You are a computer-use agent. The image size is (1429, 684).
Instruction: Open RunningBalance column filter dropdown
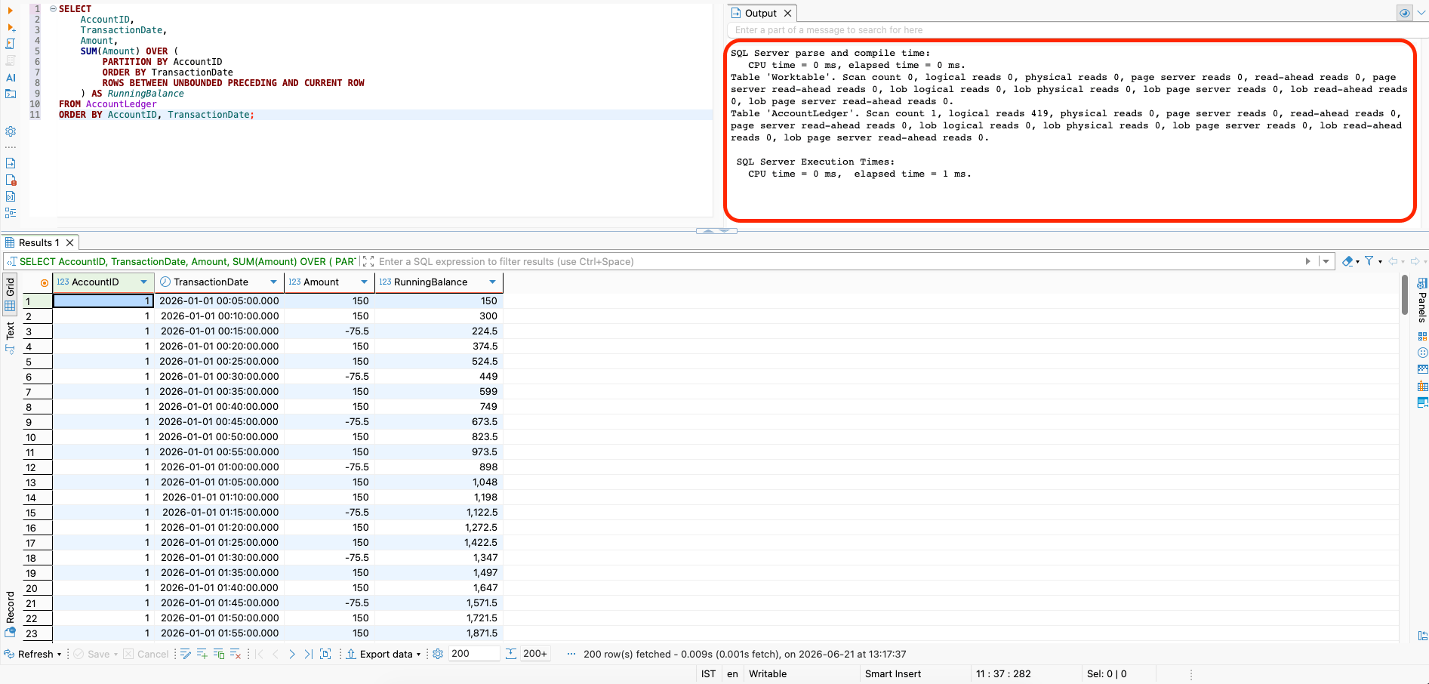click(x=492, y=282)
